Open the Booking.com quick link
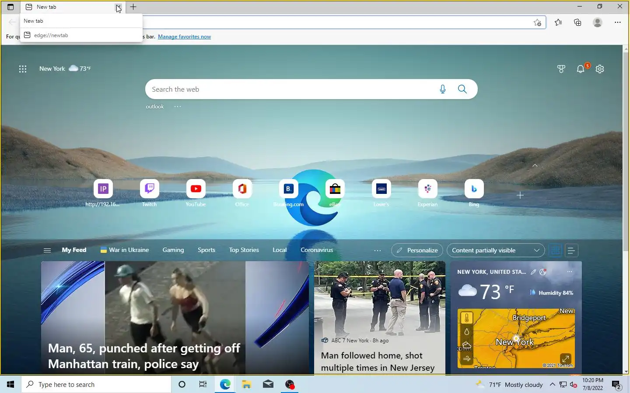 point(288,193)
